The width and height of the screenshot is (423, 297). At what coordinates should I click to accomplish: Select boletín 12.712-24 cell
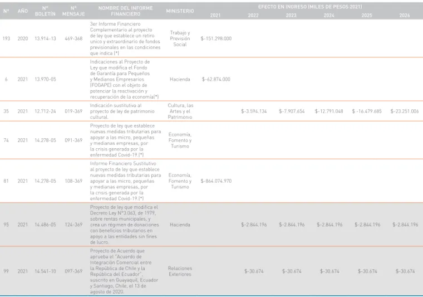click(45, 111)
